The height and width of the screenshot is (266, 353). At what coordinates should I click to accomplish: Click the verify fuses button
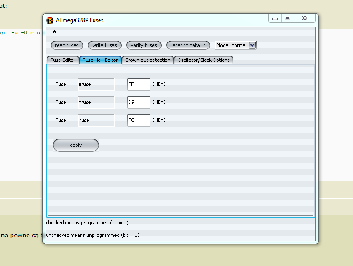point(144,45)
